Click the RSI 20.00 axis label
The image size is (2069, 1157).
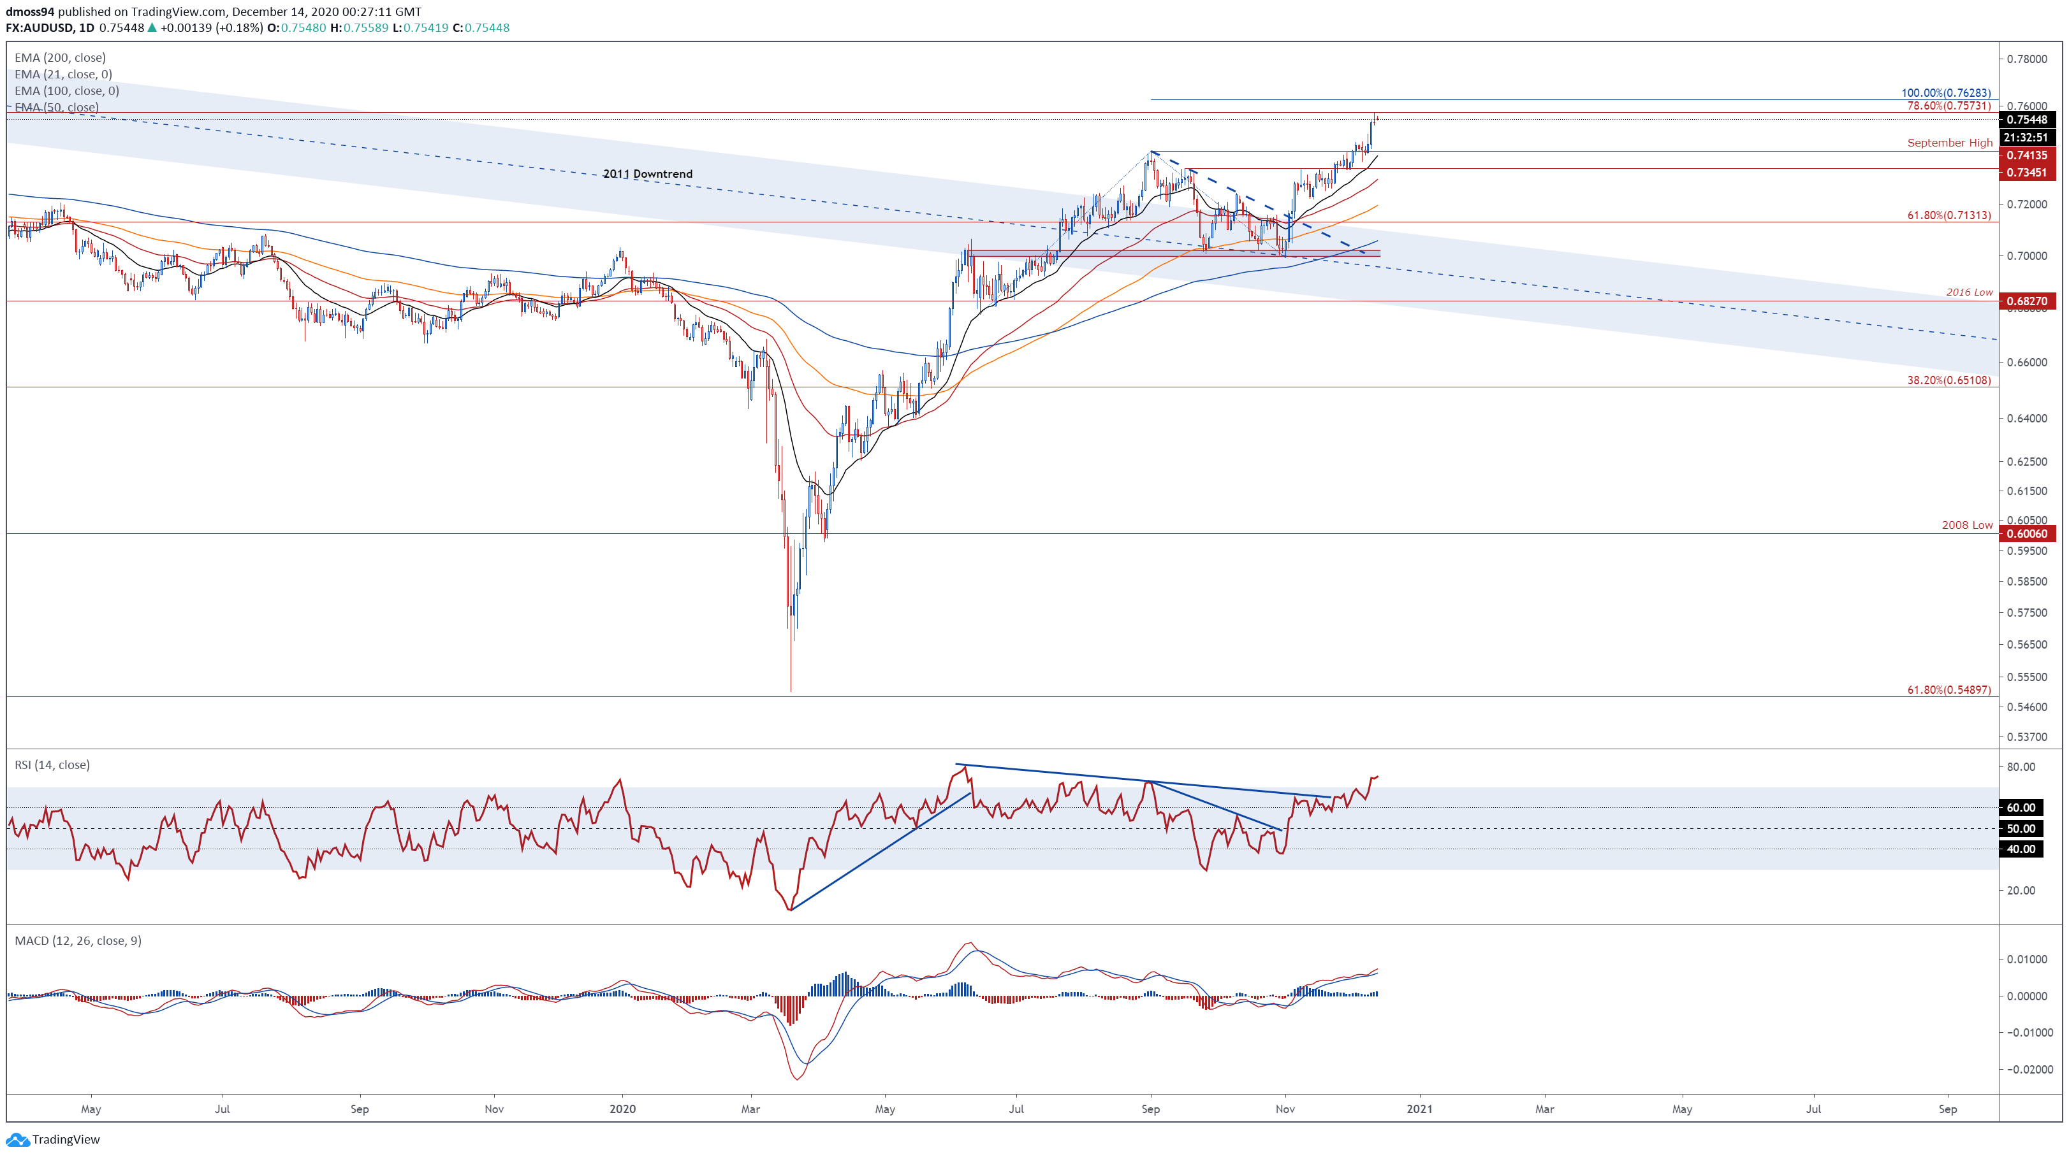click(2021, 891)
